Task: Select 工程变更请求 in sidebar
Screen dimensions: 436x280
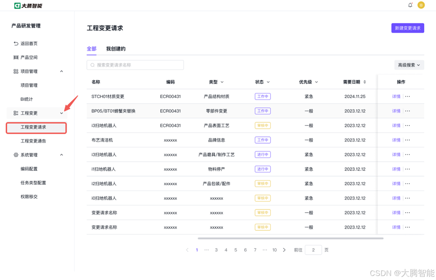Action: (x=36, y=127)
